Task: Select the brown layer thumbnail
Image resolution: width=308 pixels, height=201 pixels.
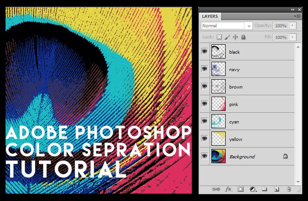Action: [218, 86]
